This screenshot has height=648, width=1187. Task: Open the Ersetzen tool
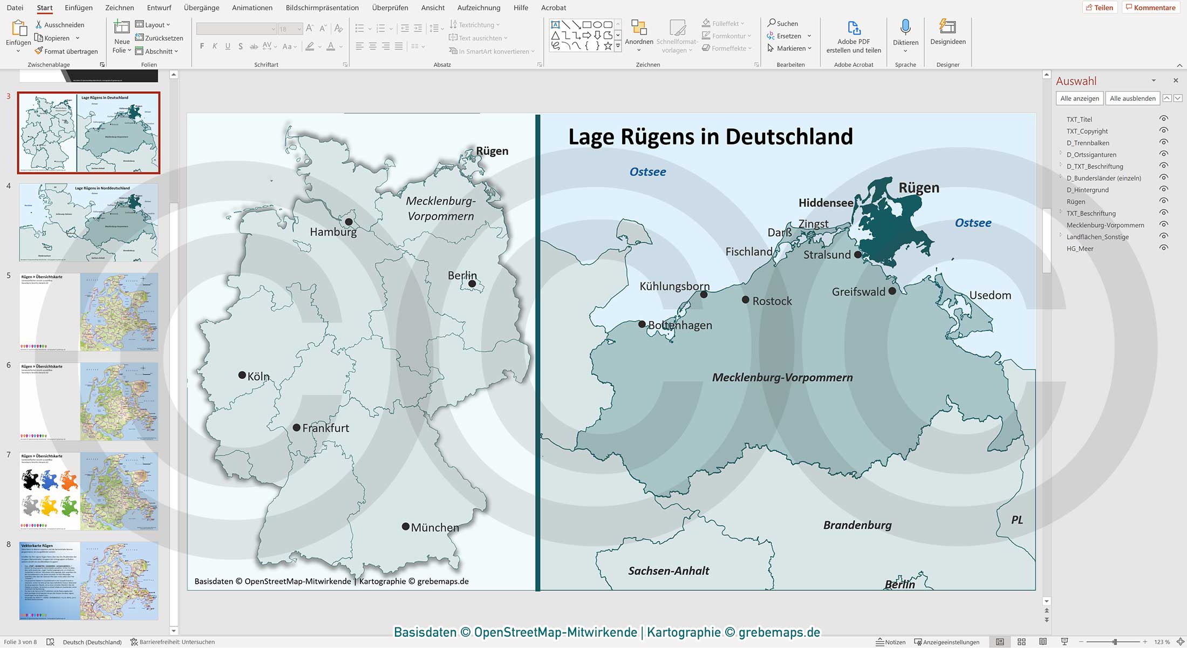point(789,36)
